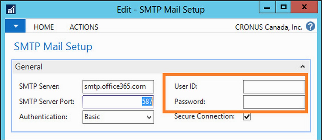Image resolution: width=322 pixels, height=140 pixels.
Task: Click the General section header
Action: coord(161,67)
